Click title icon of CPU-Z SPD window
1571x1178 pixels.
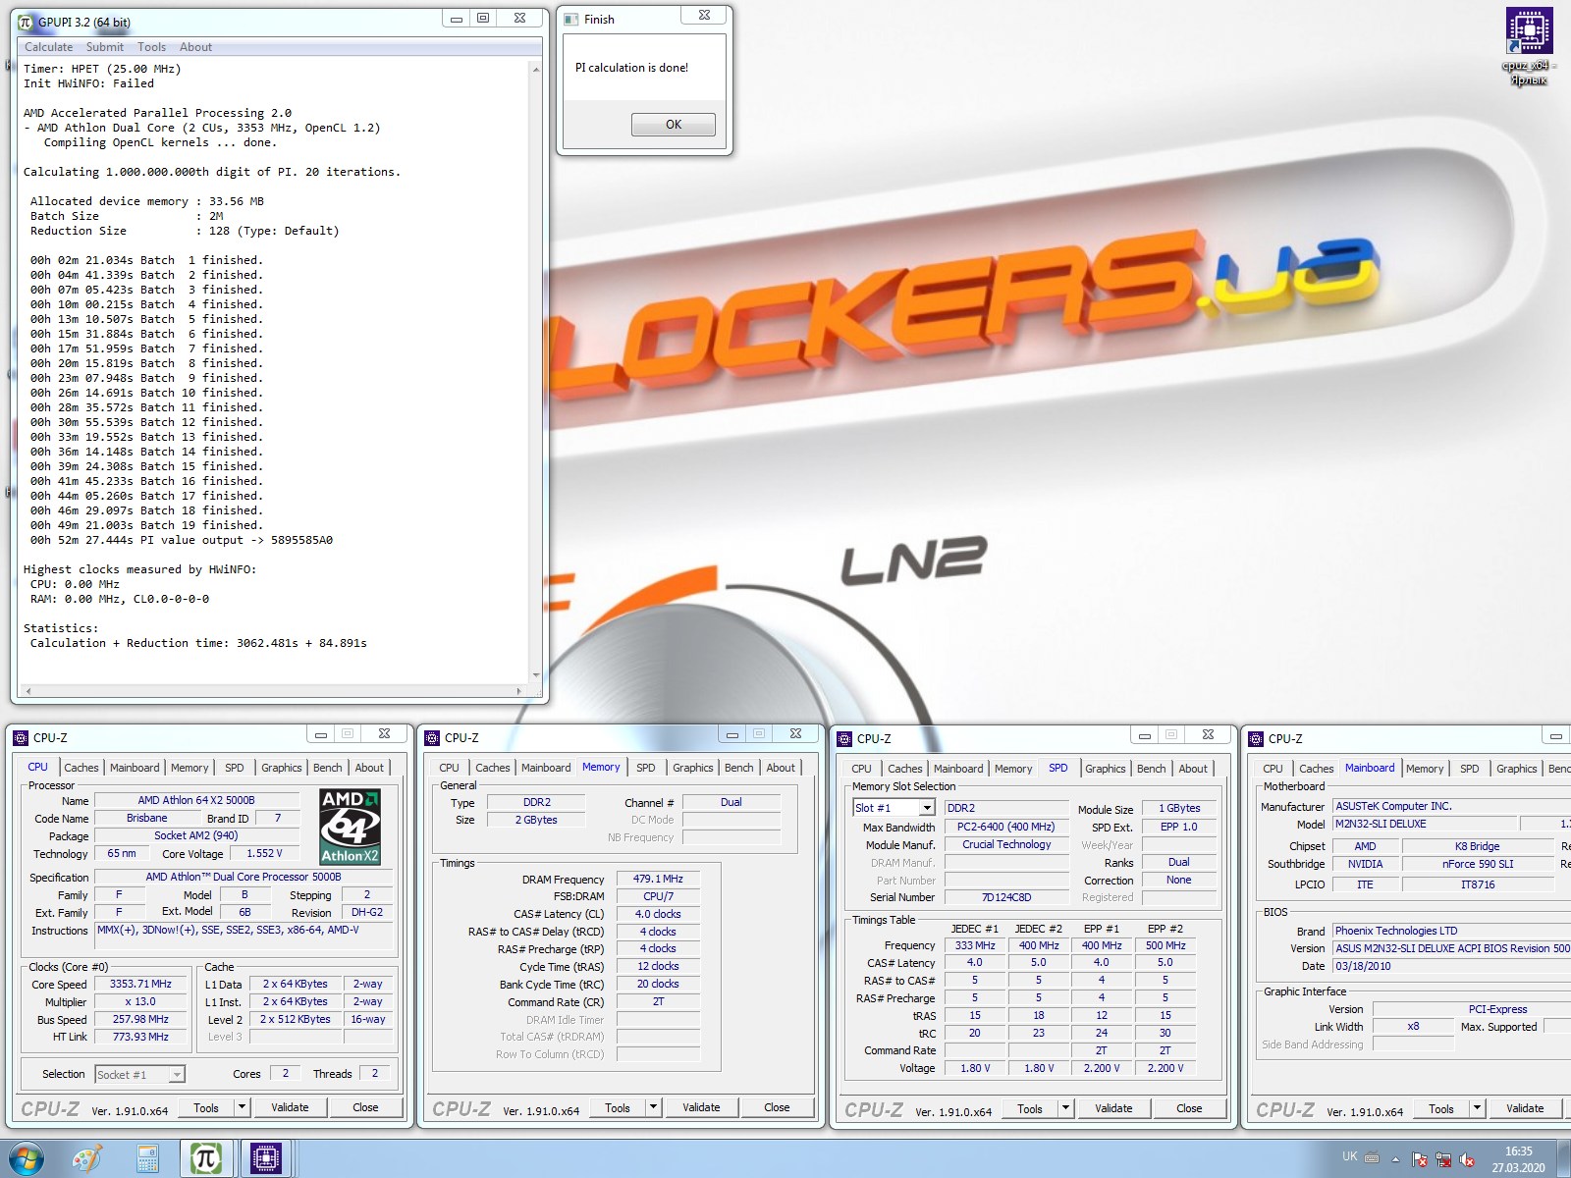[844, 739]
